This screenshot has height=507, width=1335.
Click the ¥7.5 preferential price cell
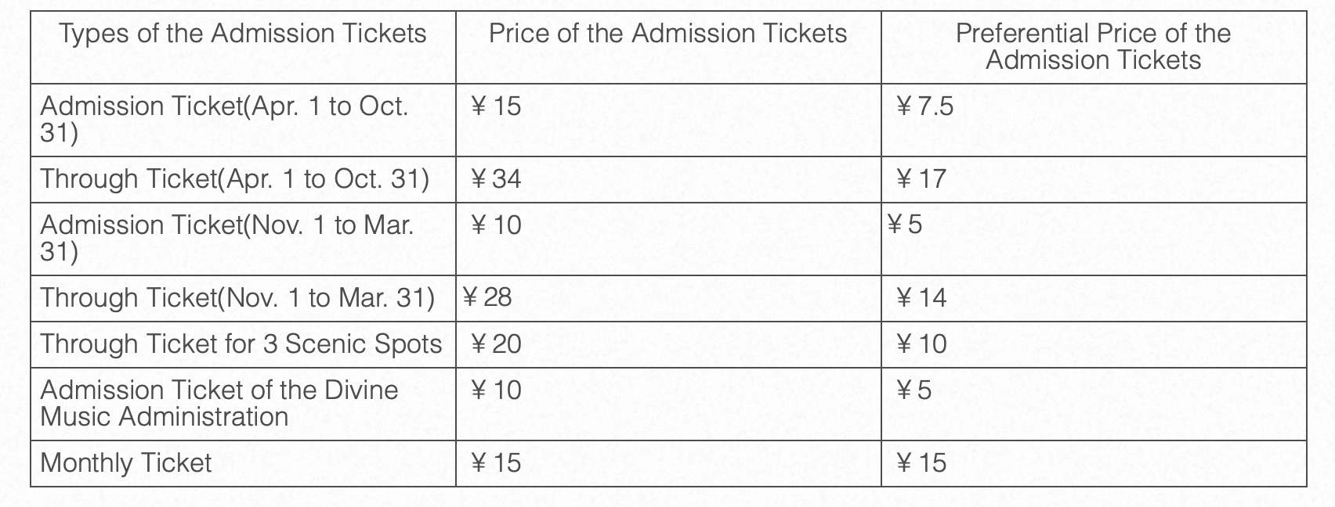click(924, 106)
